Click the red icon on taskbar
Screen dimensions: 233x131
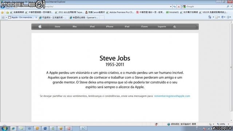tap(69, 128)
